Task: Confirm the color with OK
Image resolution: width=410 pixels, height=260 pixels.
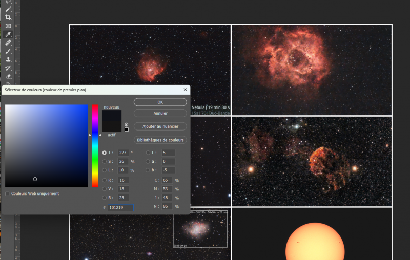Action: (x=160, y=102)
